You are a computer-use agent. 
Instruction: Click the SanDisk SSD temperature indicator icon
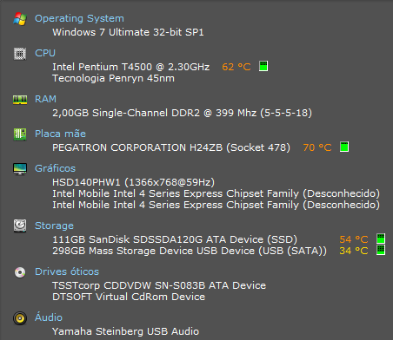(381, 239)
